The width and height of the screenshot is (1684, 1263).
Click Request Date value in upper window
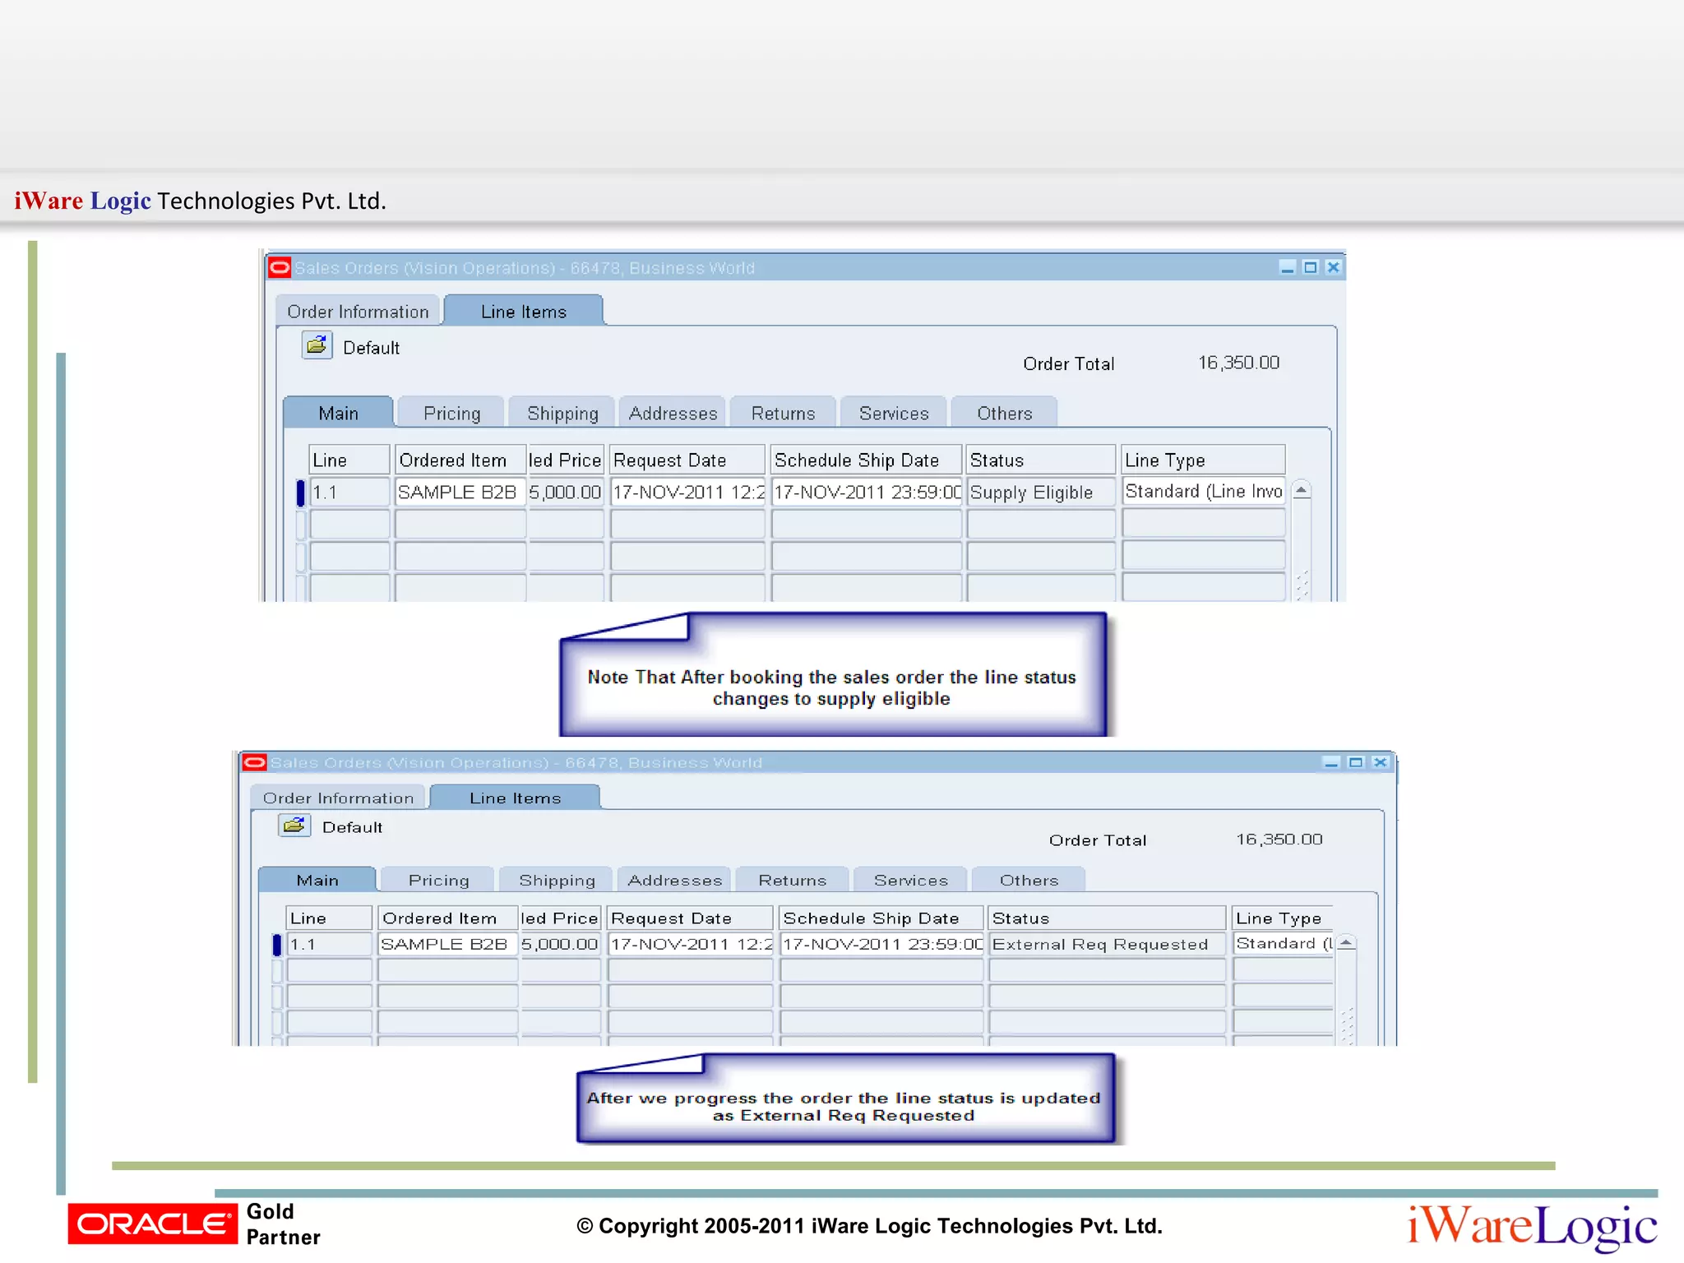[x=687, y=493]
